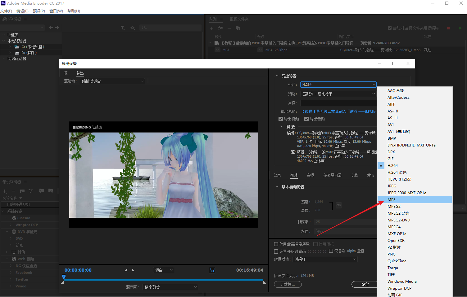Click the back arrow in media browser
This screenshot has height=297, width=467.
click(x=51, y=28)
